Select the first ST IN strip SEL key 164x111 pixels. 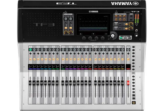pos(66,19)
